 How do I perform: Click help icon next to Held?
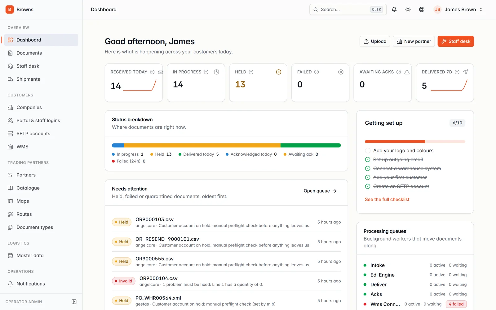click(x=251, y=72)
